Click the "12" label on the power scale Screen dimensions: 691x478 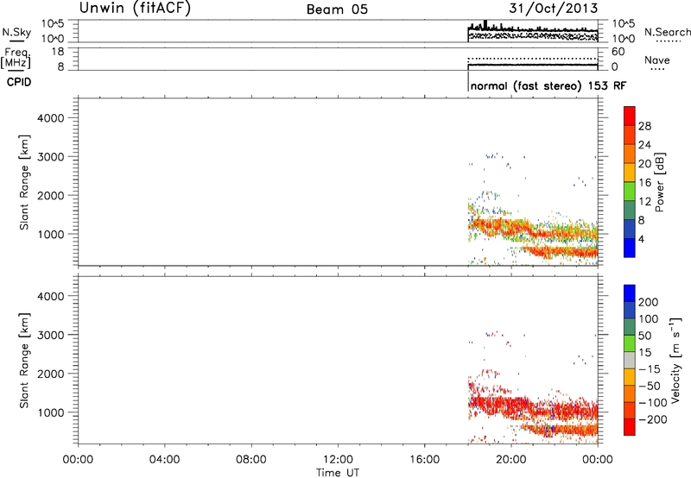[x=644, y=202]
